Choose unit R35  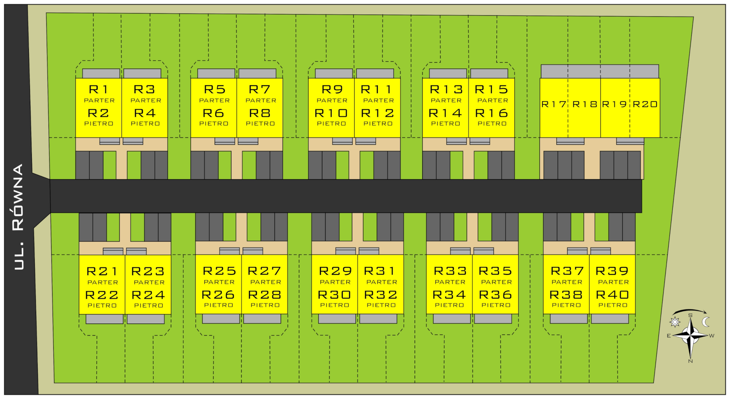click(495, 271)
